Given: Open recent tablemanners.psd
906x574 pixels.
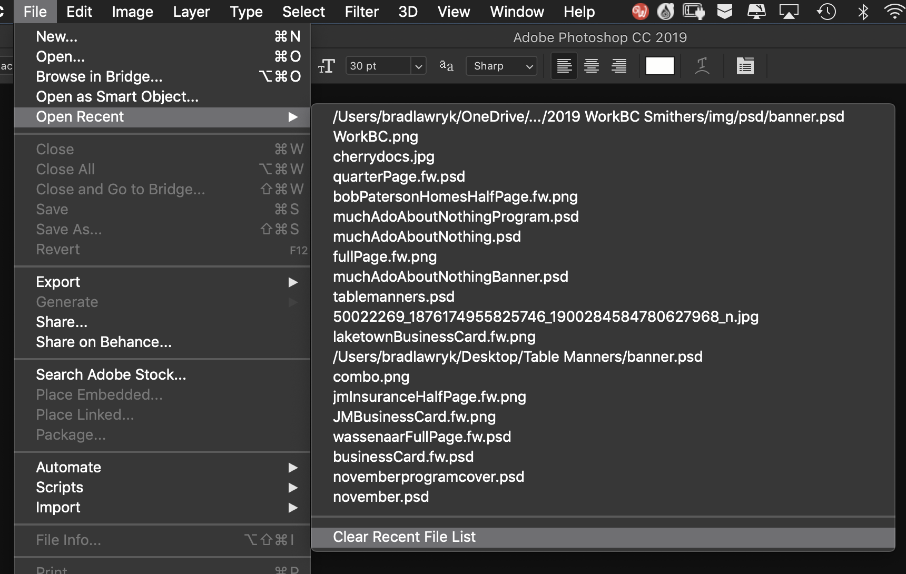Looking at the screenshot, I should (603, 297).
